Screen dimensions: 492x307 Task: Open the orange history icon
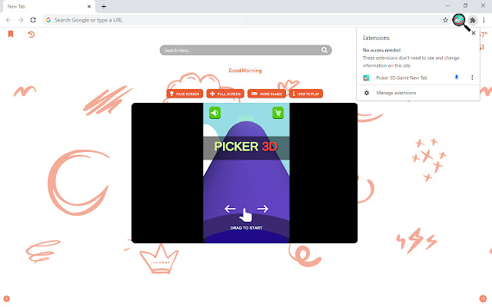click(31, 34)
